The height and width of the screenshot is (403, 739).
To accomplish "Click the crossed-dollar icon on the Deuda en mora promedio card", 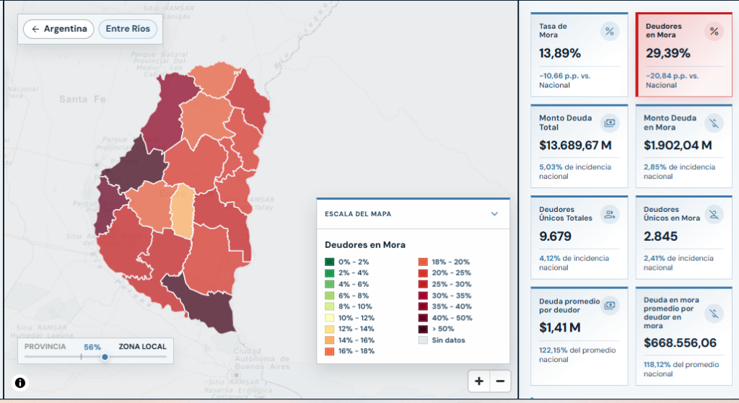I will point(714,313).
